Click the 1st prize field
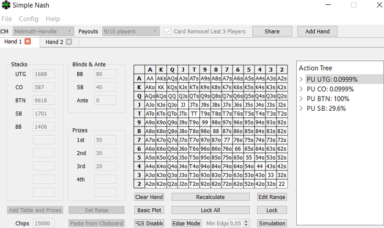Screen dimensions: 384x228 click(x=105, y=140)
